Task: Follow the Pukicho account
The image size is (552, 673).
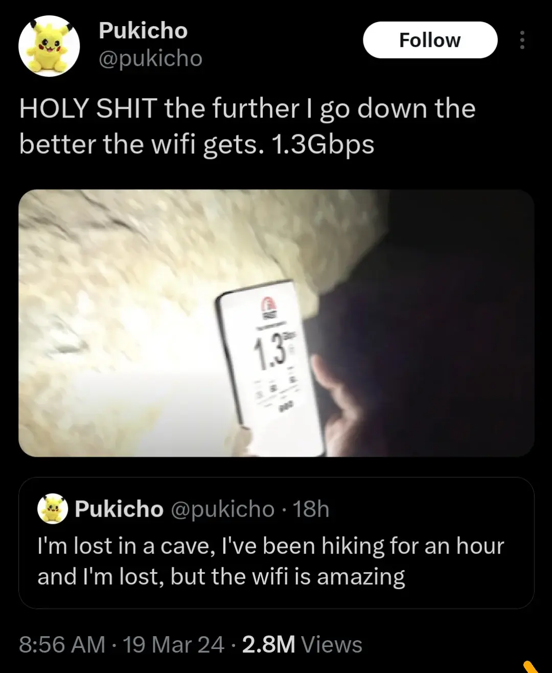Action: click(430, 40)
